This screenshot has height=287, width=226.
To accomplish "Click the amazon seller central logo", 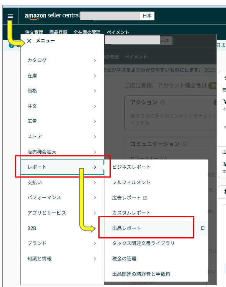I will coord(52,16).
